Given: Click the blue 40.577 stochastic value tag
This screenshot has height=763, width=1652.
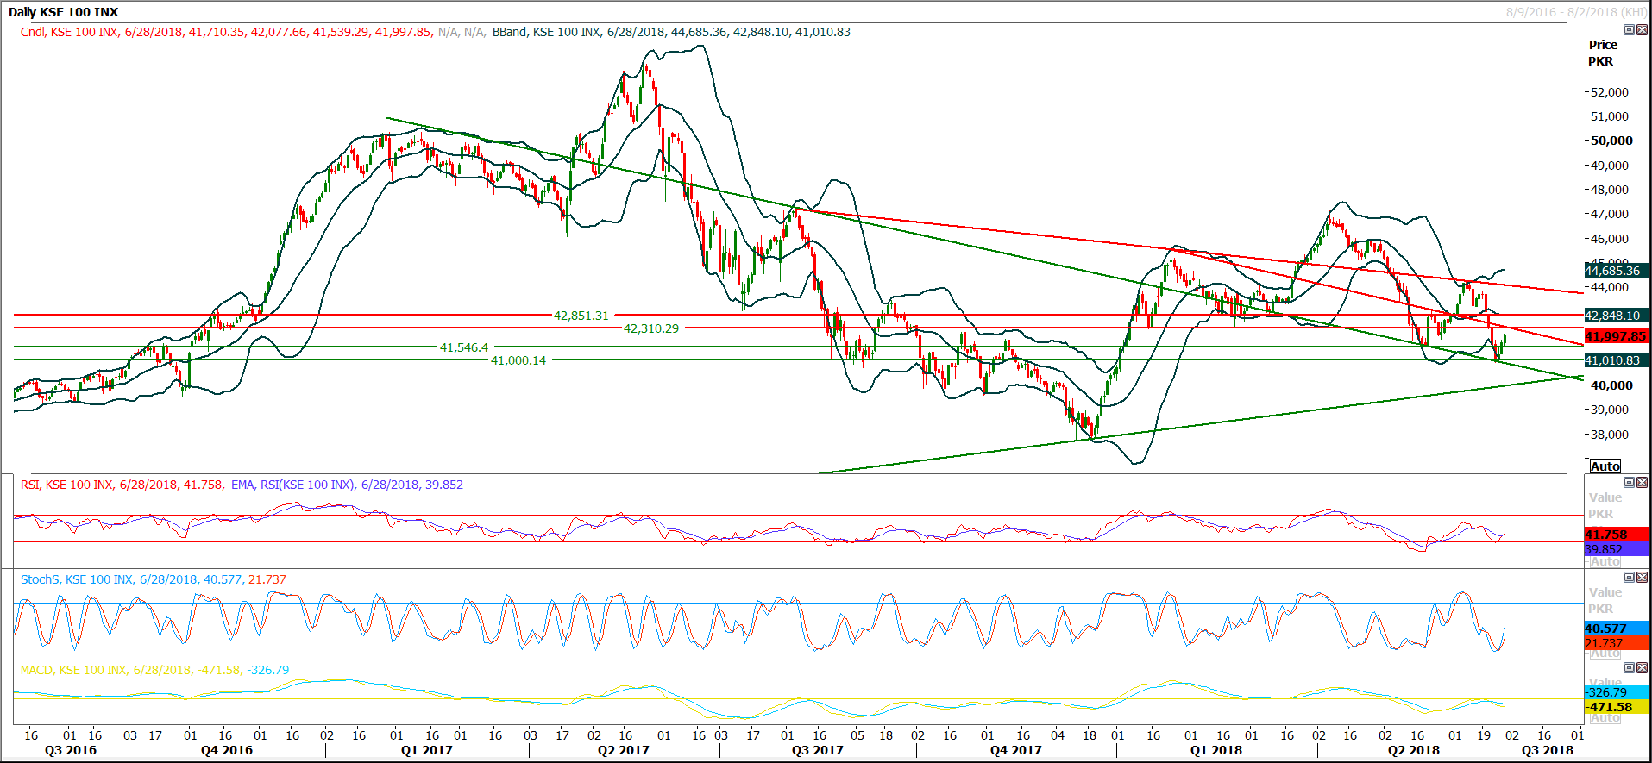Looking at the screenshot, I should click(1617, 629).
